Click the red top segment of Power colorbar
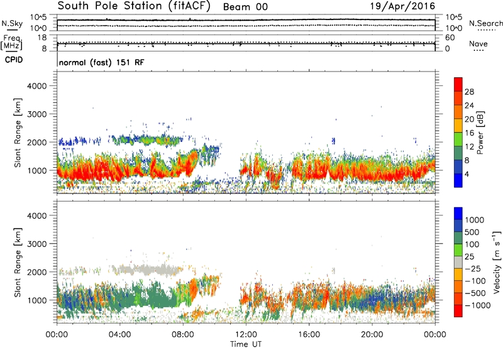 (x=458, y=84)
